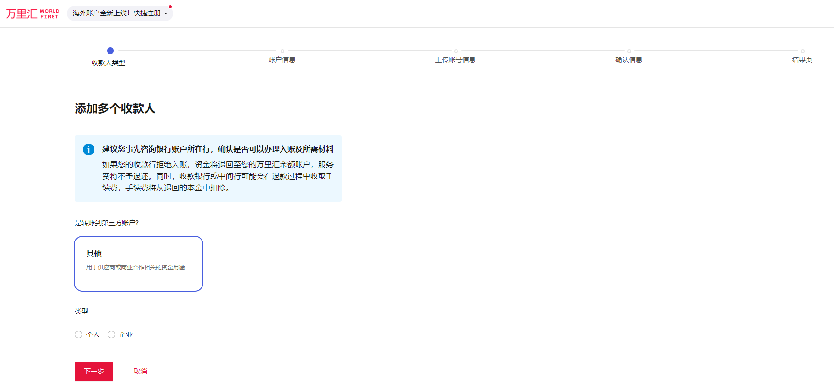Click the step circle above 上传账号信息
The image size is (834, 388).
456,51
